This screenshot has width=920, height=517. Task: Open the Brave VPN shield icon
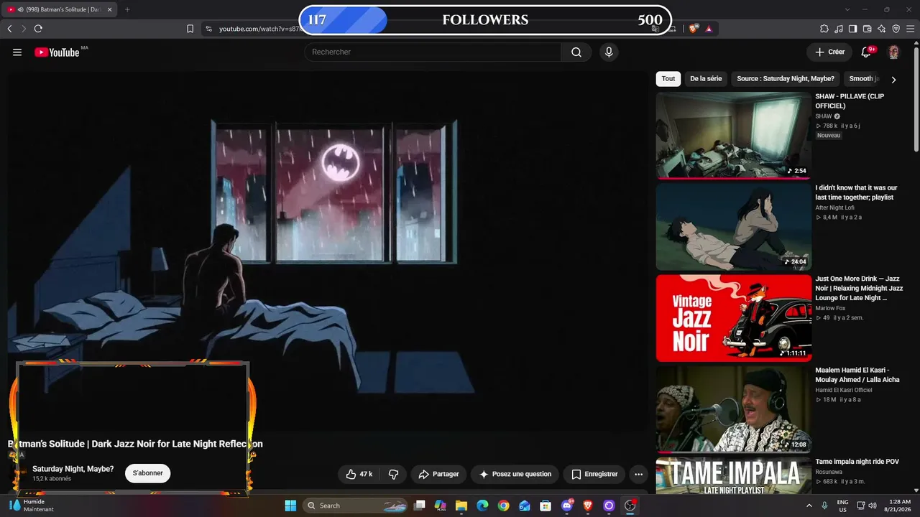tap(896, 29)
